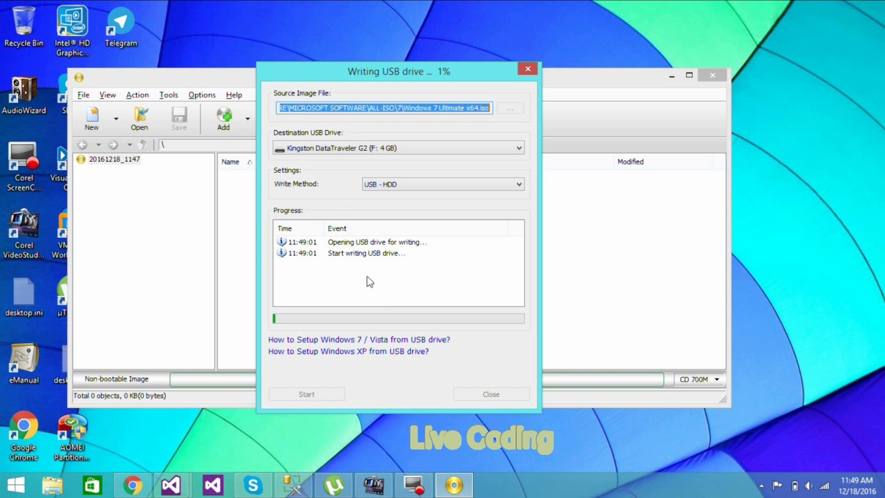Click the Source Image File path field
Viewport: 885px width, 498px height.
[x=384, y=108]
